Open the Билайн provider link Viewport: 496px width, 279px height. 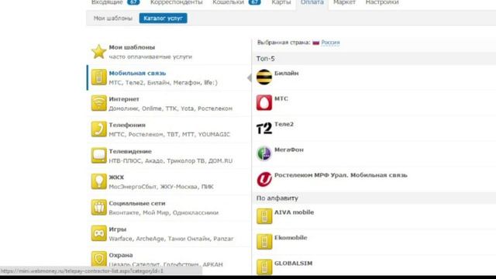[286, 73]
